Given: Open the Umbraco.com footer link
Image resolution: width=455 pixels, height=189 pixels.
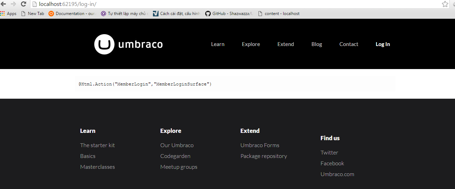Looking at the screenshot, I should (337, 174).
